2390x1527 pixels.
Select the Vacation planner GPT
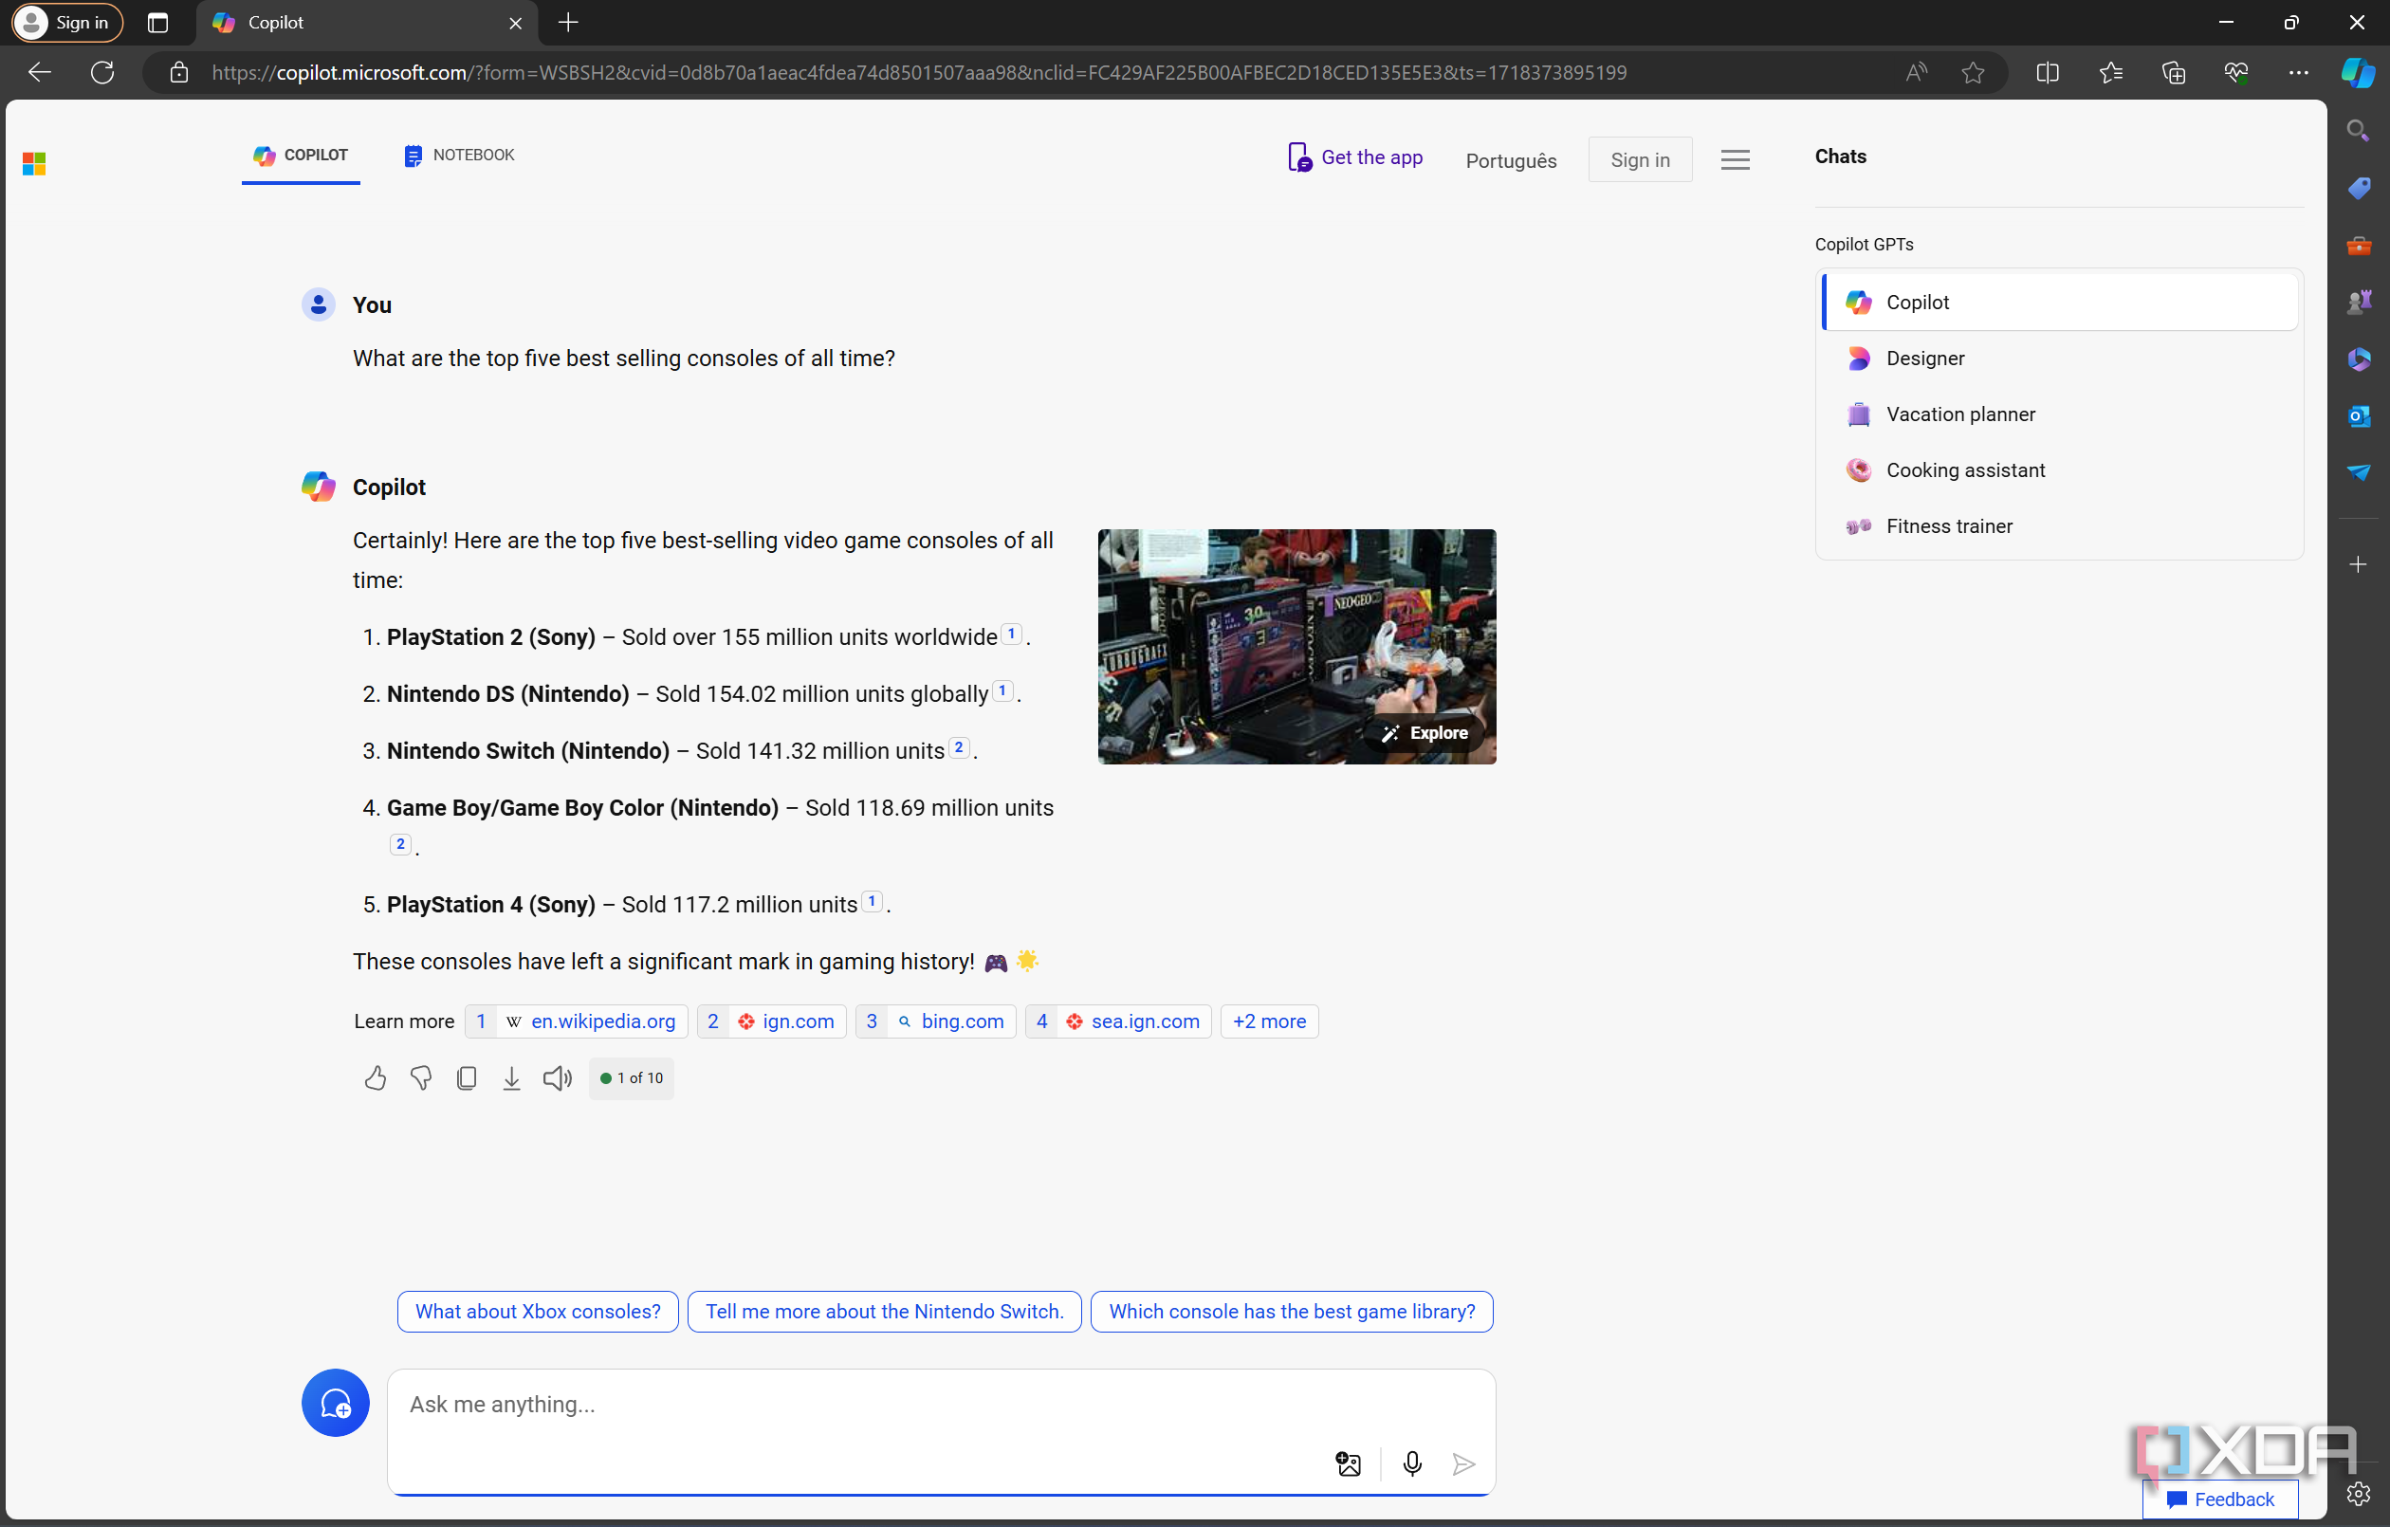1959,414
